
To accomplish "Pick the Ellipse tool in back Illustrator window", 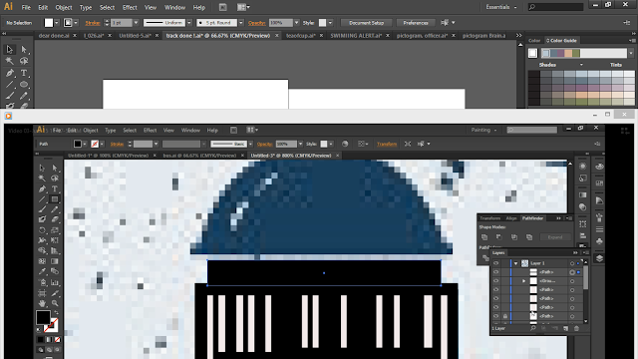I will tap(24, 85).
